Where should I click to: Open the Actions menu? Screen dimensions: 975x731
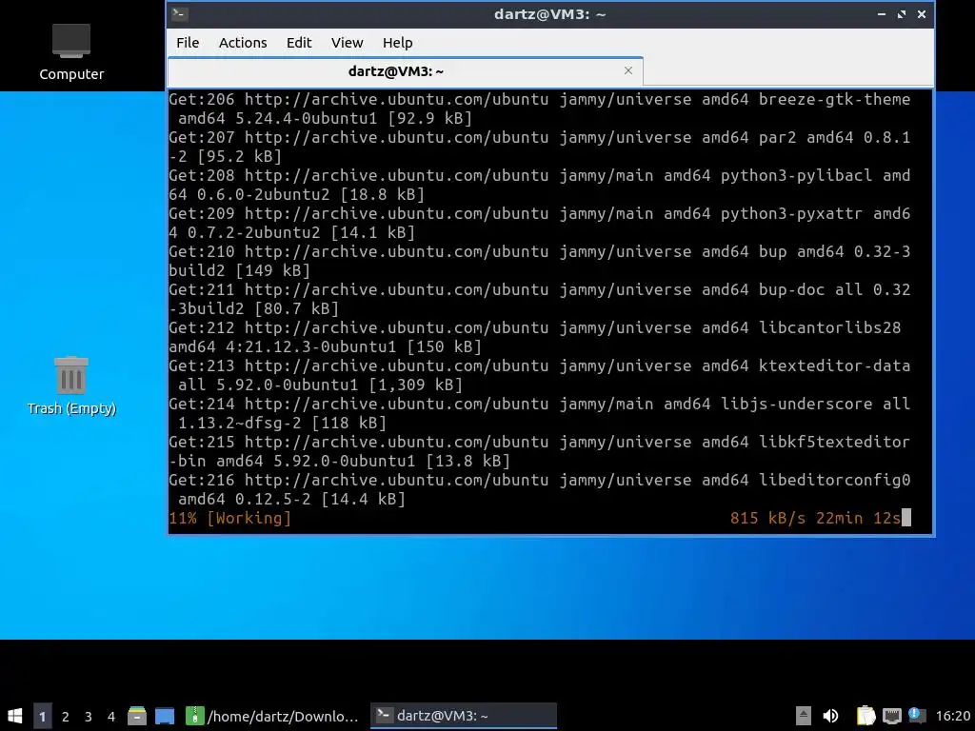pos(243,42)
